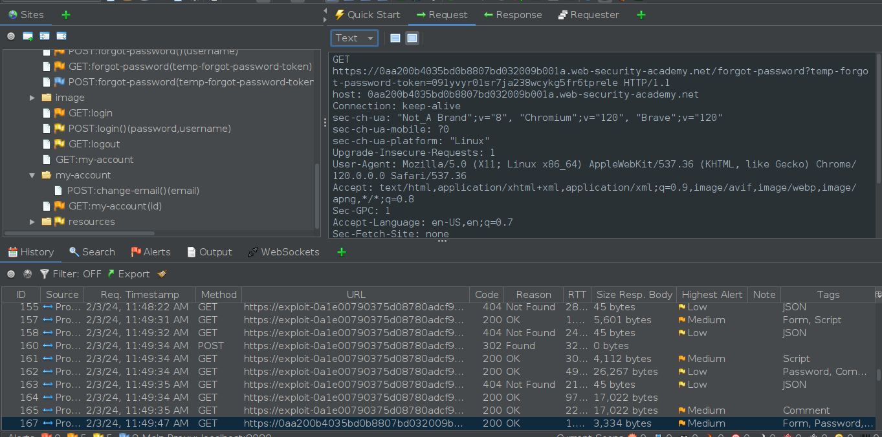Select POST:change-email()(email) in the tree
This screenshot has height=437, width=882.
(x=133, y=191)
